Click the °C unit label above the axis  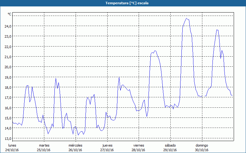point(10,14)
